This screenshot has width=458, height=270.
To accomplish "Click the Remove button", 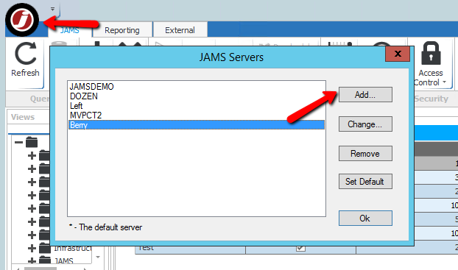I will pyautogui.click(x=365, y=154).
